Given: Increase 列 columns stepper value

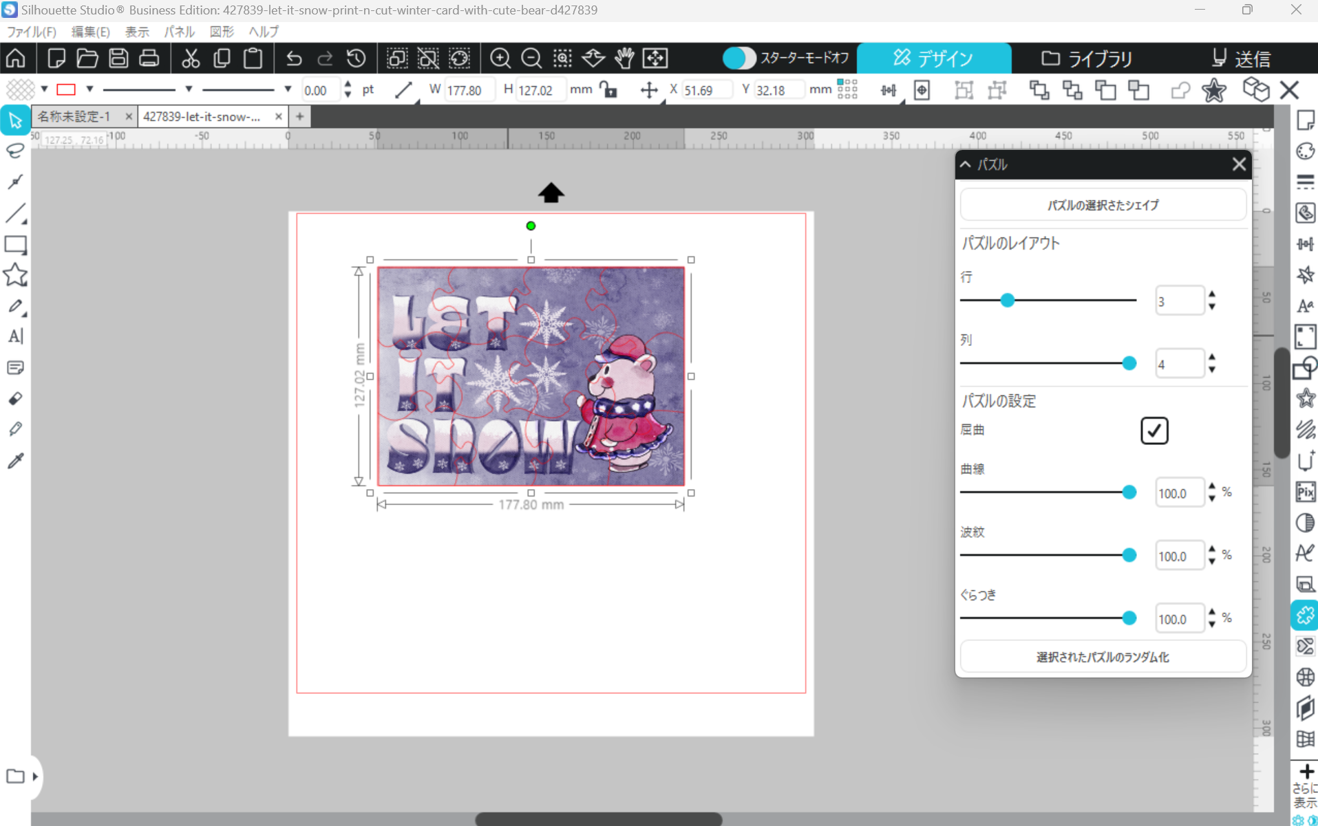Looking at the screenshot, I should pyautogui.click(x=1212, y=358).
